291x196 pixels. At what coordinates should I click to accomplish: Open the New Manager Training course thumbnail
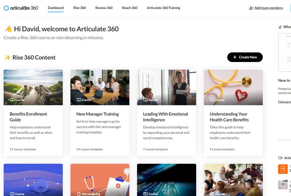(100, 87)
